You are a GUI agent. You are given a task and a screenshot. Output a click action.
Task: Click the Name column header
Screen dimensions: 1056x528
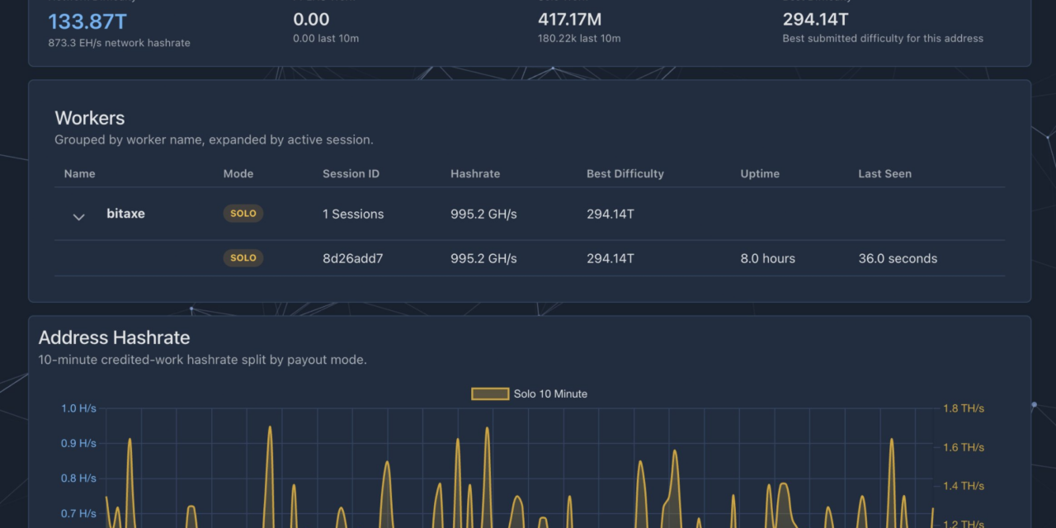point(79,174)
